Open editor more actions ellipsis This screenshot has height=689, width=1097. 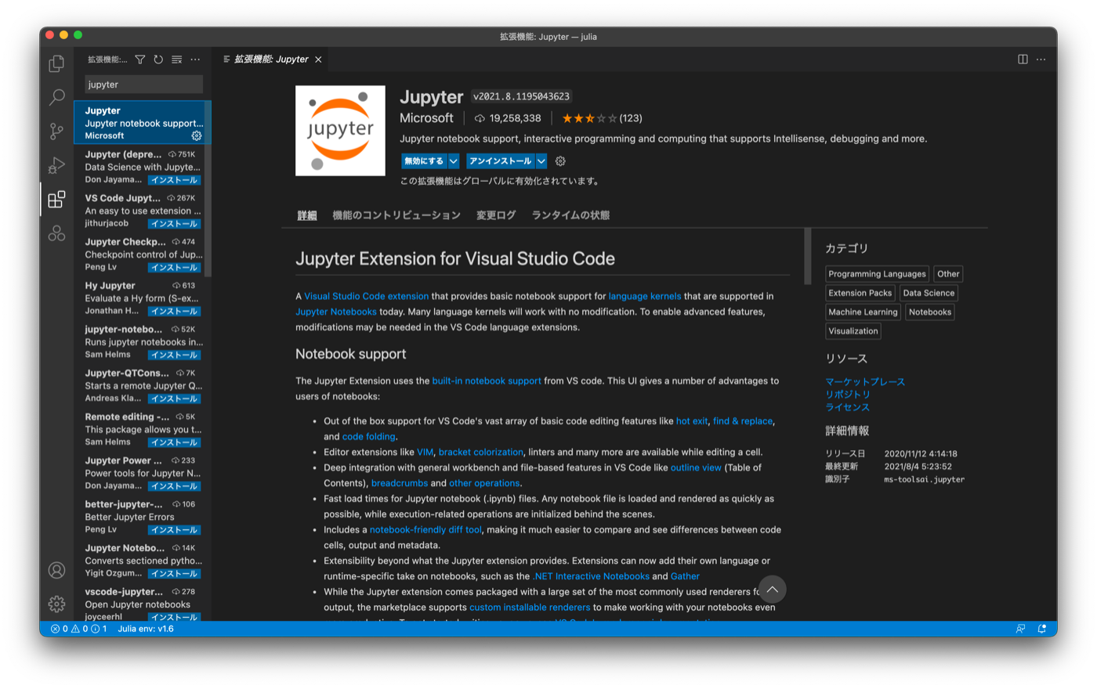(1041, 60)
